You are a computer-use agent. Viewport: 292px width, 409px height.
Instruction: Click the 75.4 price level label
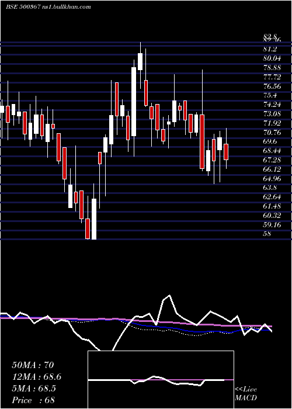coord(270,95)
